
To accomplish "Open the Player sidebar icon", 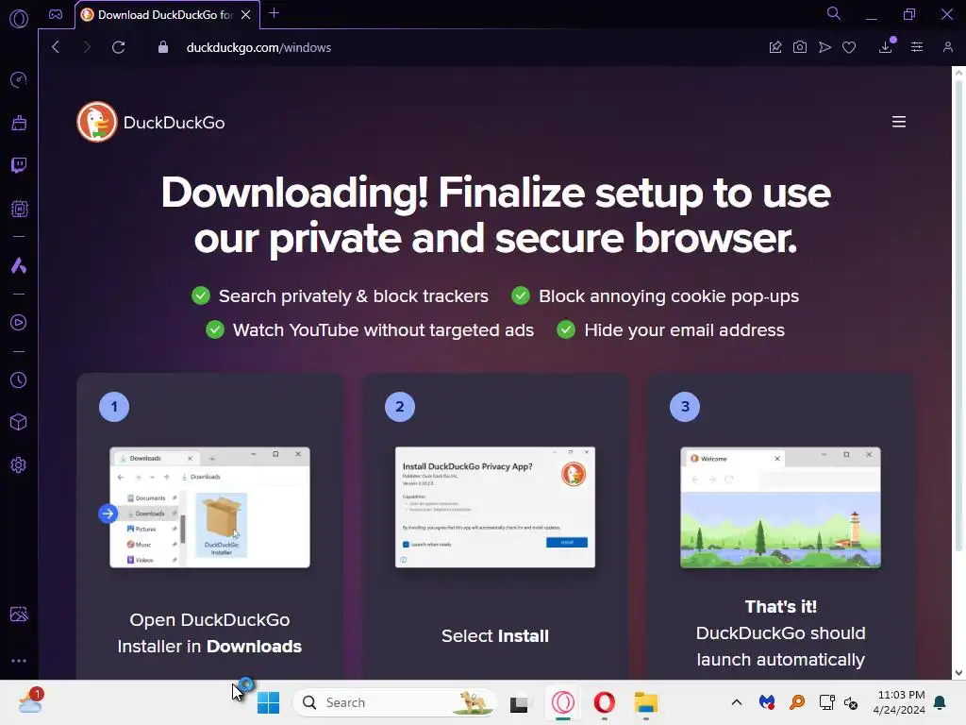I will pos(19,323).
